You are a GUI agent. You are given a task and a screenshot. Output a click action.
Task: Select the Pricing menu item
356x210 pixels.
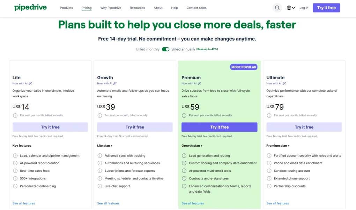[x=87, y=8]
